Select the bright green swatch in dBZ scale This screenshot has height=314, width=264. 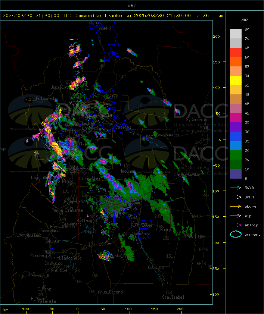point(236,155)
